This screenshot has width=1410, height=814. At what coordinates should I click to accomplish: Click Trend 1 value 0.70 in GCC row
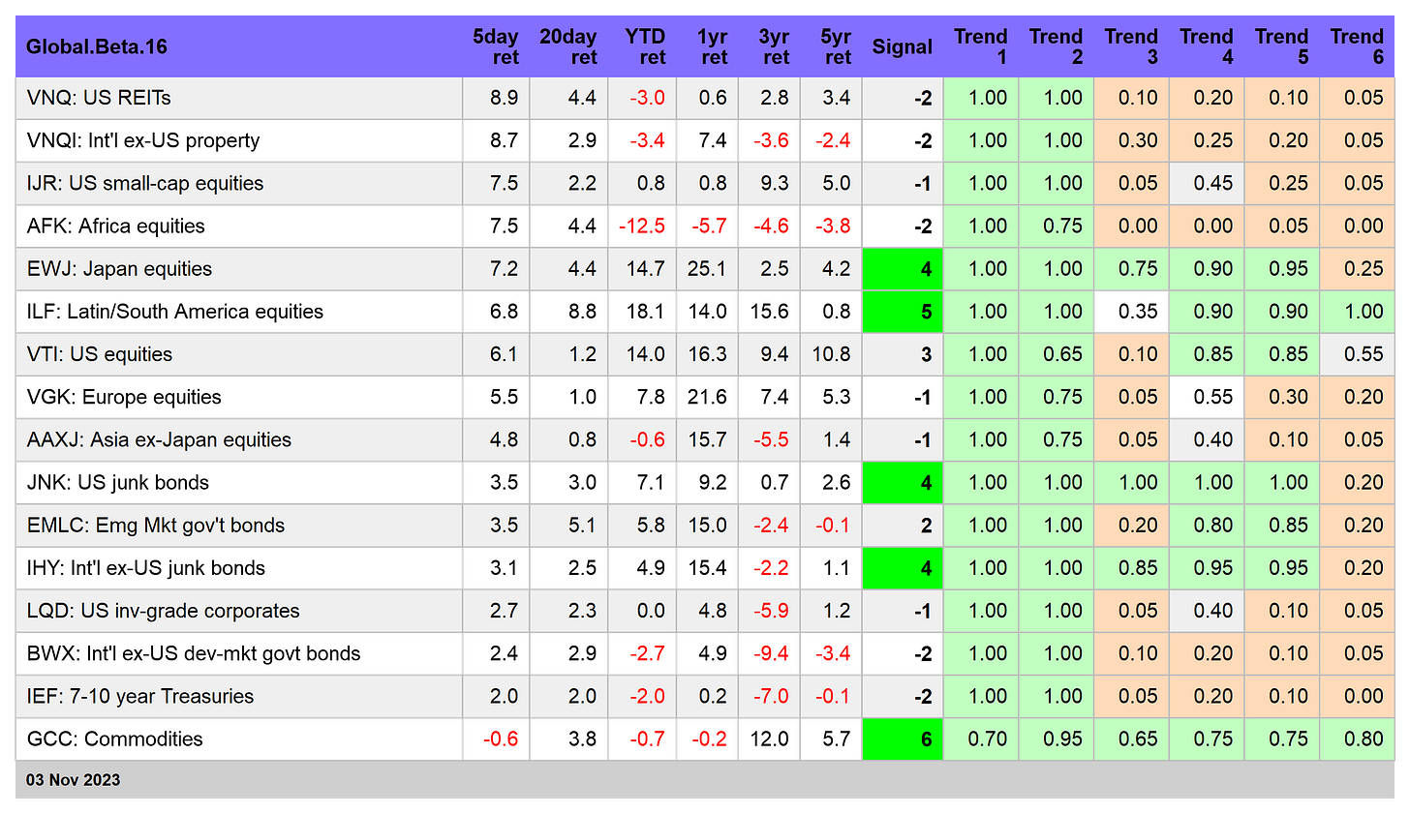tap(988, 739)
